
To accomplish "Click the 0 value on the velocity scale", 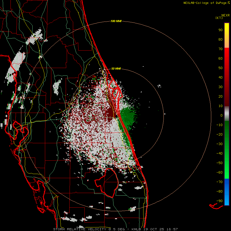I will pyautogui.click(x=222, y=115).
